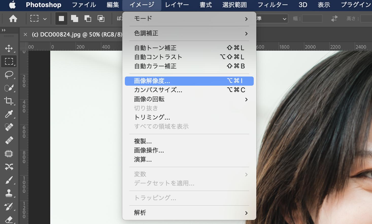Expand the 解析 submenu
The image size is (372, 224).
(x=189, y=213)
